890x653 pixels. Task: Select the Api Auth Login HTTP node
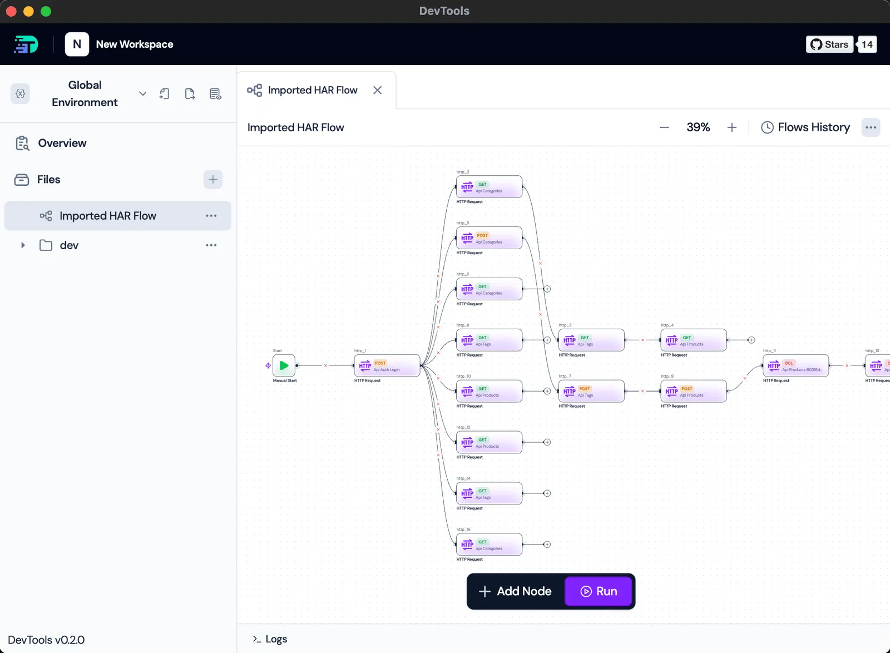point(387,366)
